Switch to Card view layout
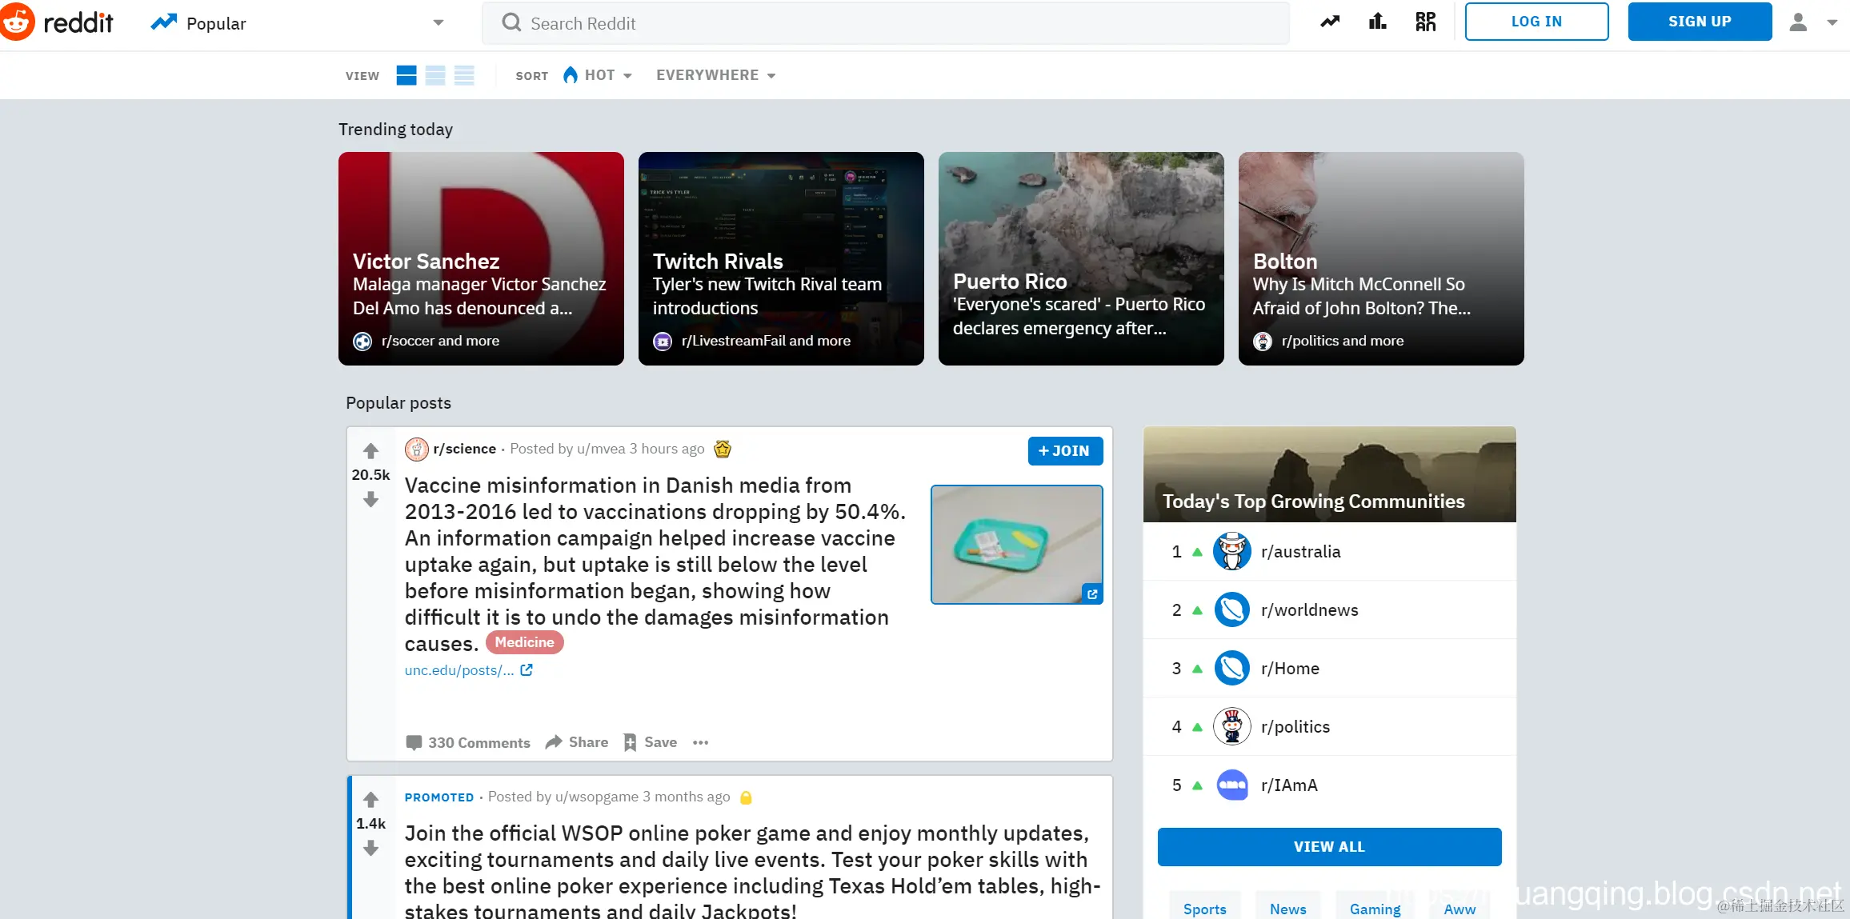 click(406, 75)
